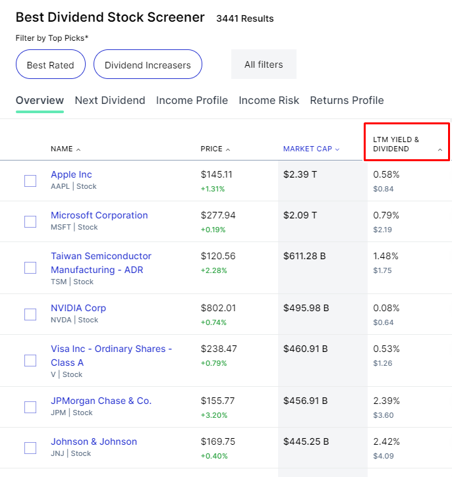Open the Johnson & Johnson stock link
452x477 pixels.
pos(94,441)
